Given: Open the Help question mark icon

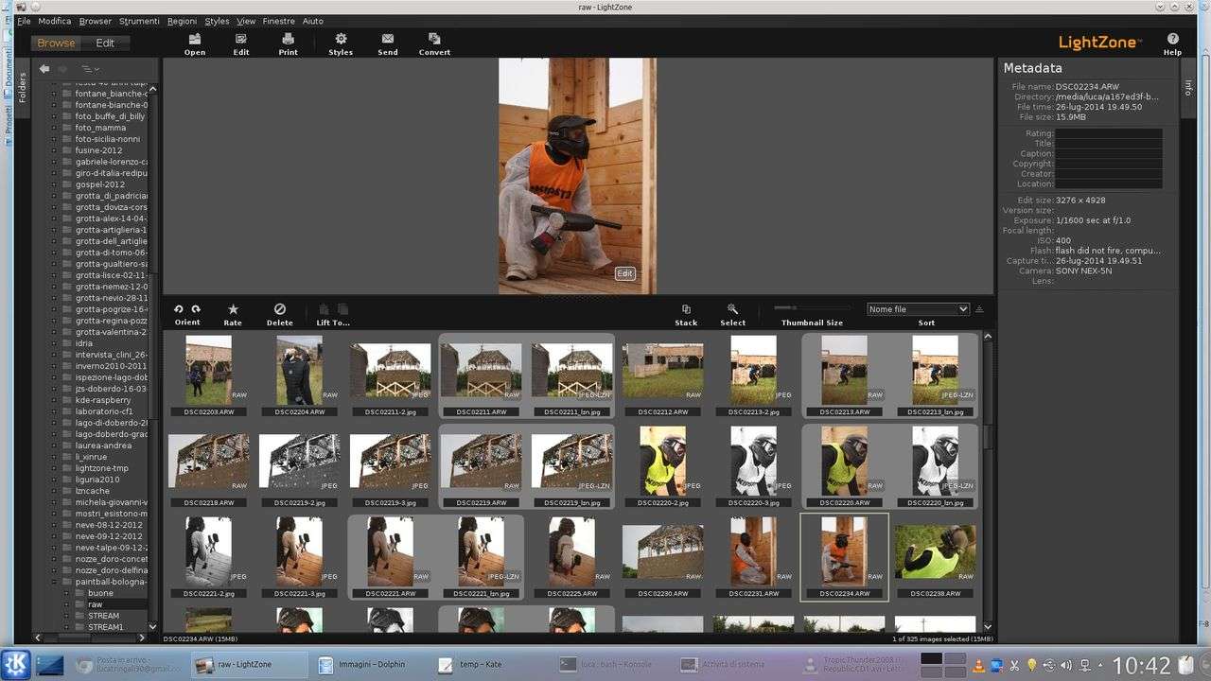Looking at the screenshot, I should (x=1172, y=39).
